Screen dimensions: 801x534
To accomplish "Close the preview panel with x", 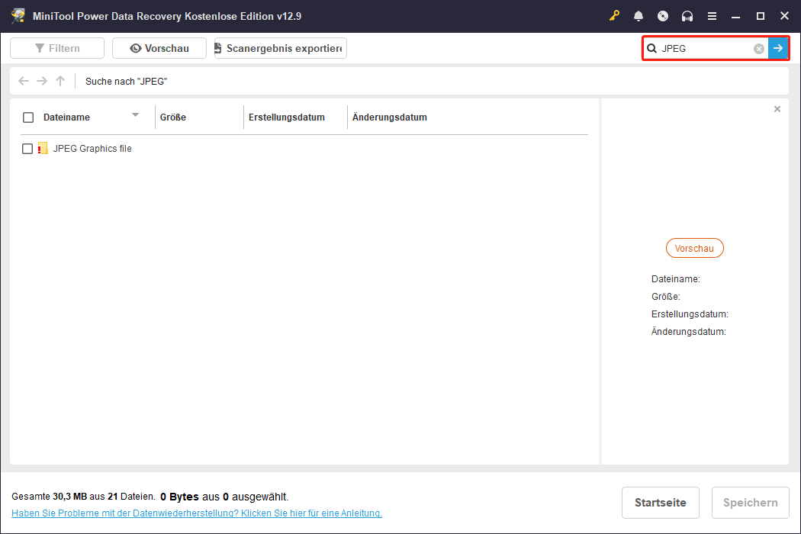I will pyautogui.click(x=777, y=109).
